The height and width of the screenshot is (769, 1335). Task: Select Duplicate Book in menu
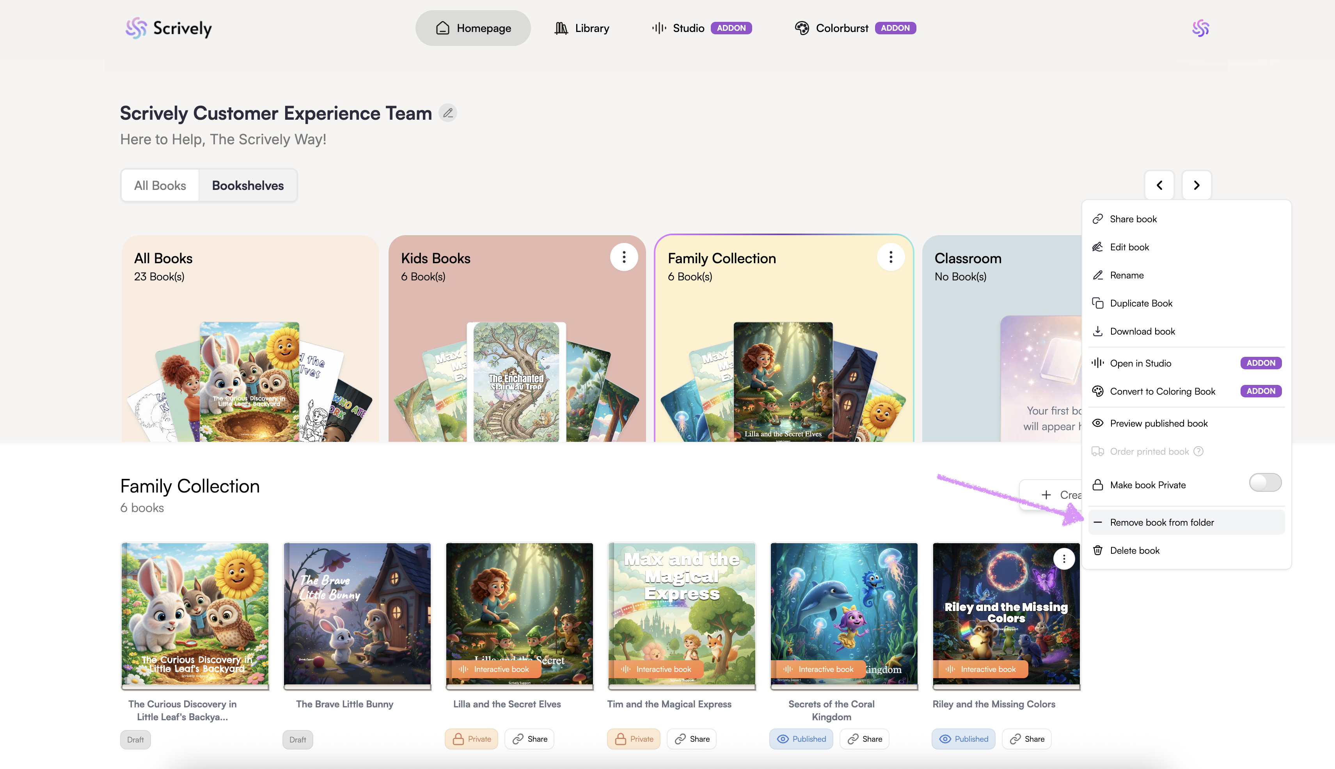click(x=1141, y=303)
